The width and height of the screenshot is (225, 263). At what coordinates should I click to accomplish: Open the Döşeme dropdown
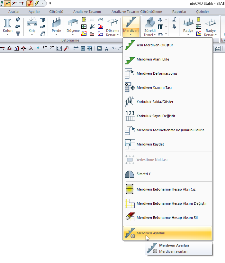point(73,34)
